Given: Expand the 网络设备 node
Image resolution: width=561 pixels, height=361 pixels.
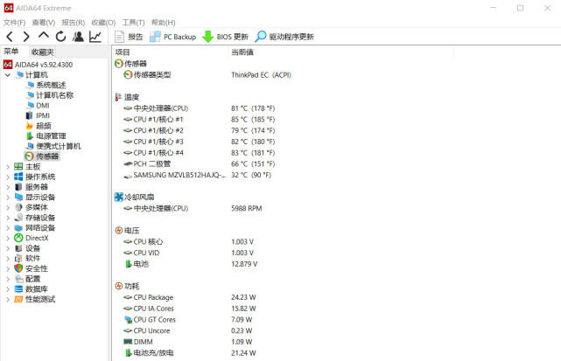Looking at the screenshot, I should [8, 227].
